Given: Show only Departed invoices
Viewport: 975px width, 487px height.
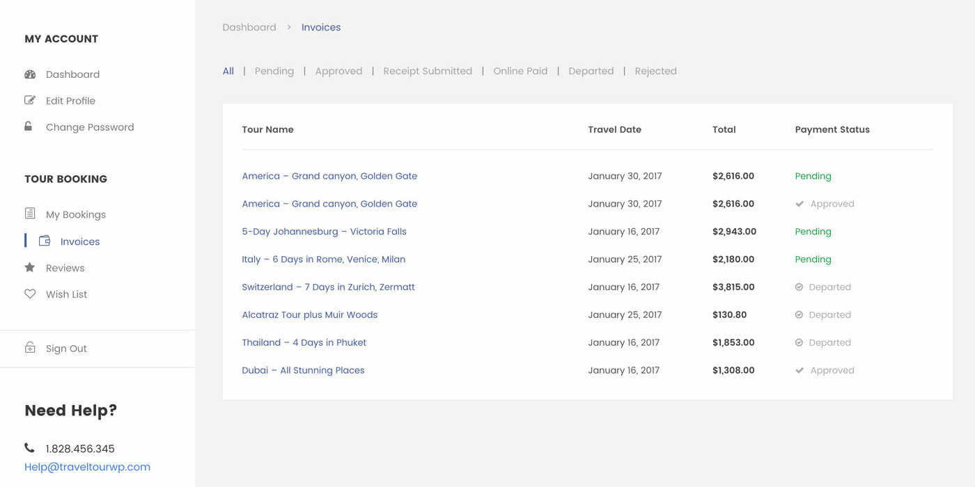Looking at the screenshot, I should 591,71.
